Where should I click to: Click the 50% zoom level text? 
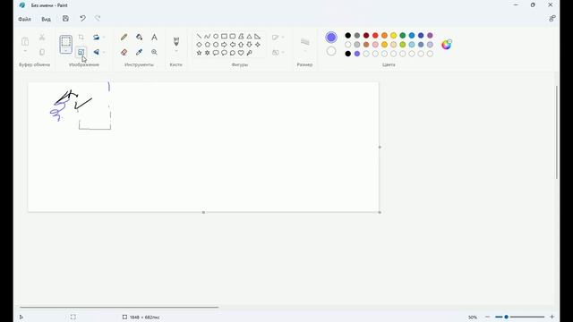(473, 317)
